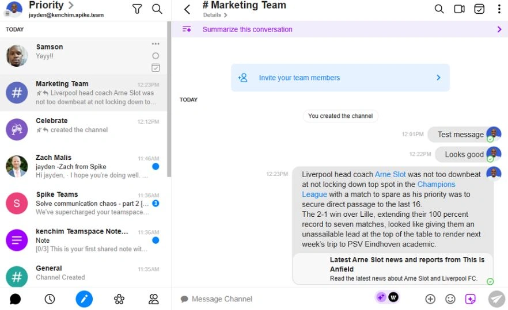Expand the Priority inbox chevron

[x=71, y=5]
